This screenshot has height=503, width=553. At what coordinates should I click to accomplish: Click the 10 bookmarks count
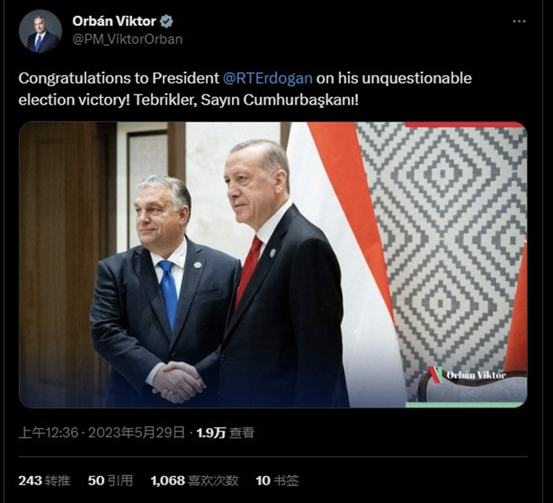click(277, 480)
